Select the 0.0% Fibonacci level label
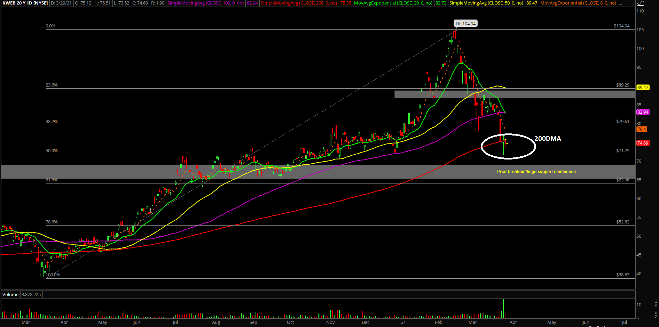This screenshot has height=327, width=659. point(50,26)
